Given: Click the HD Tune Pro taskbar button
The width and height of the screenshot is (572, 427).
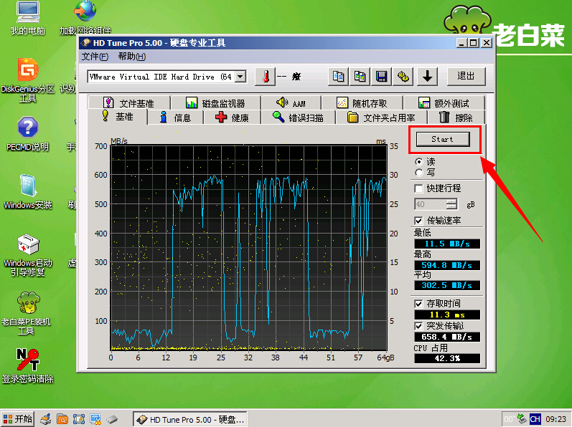Looking at the screenshot, I should (190, 419).
